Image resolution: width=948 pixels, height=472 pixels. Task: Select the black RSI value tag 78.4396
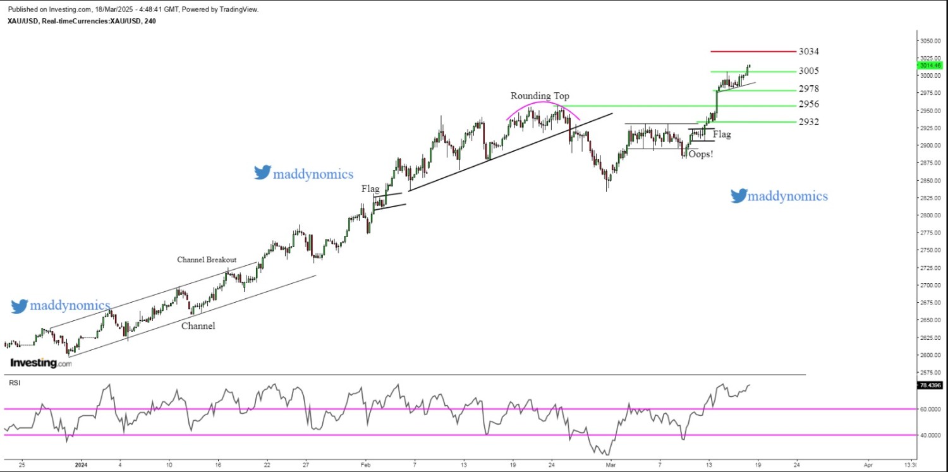click(930, 385)
